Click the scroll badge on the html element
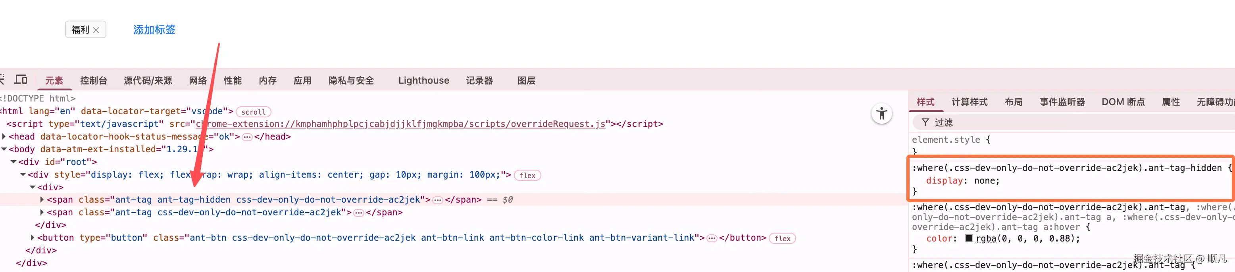Screen dimensions: 1235x272 [253, 112]
